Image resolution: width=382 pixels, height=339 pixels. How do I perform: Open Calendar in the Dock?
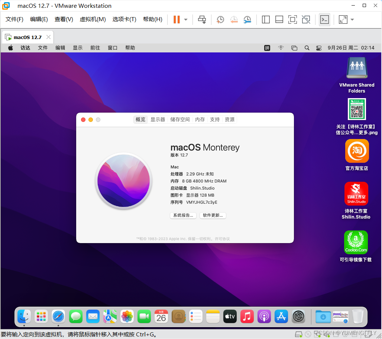tap(161, 317)
